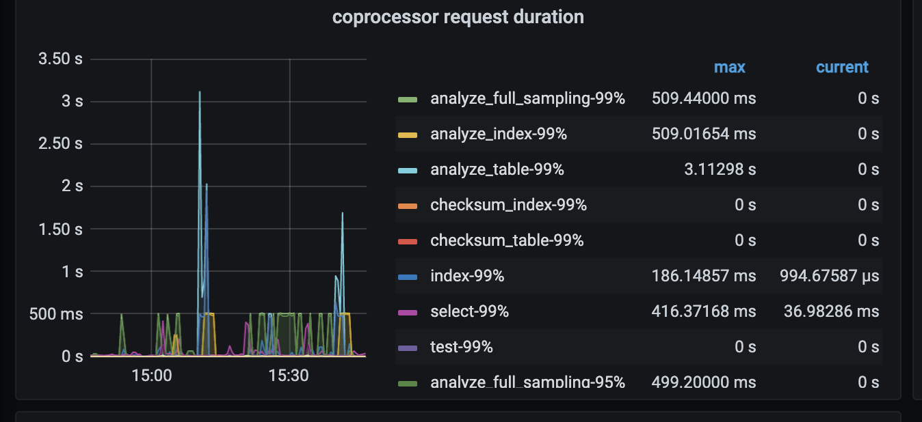Click the analyze_full_sampling-99% color swatch

(408, 99)
